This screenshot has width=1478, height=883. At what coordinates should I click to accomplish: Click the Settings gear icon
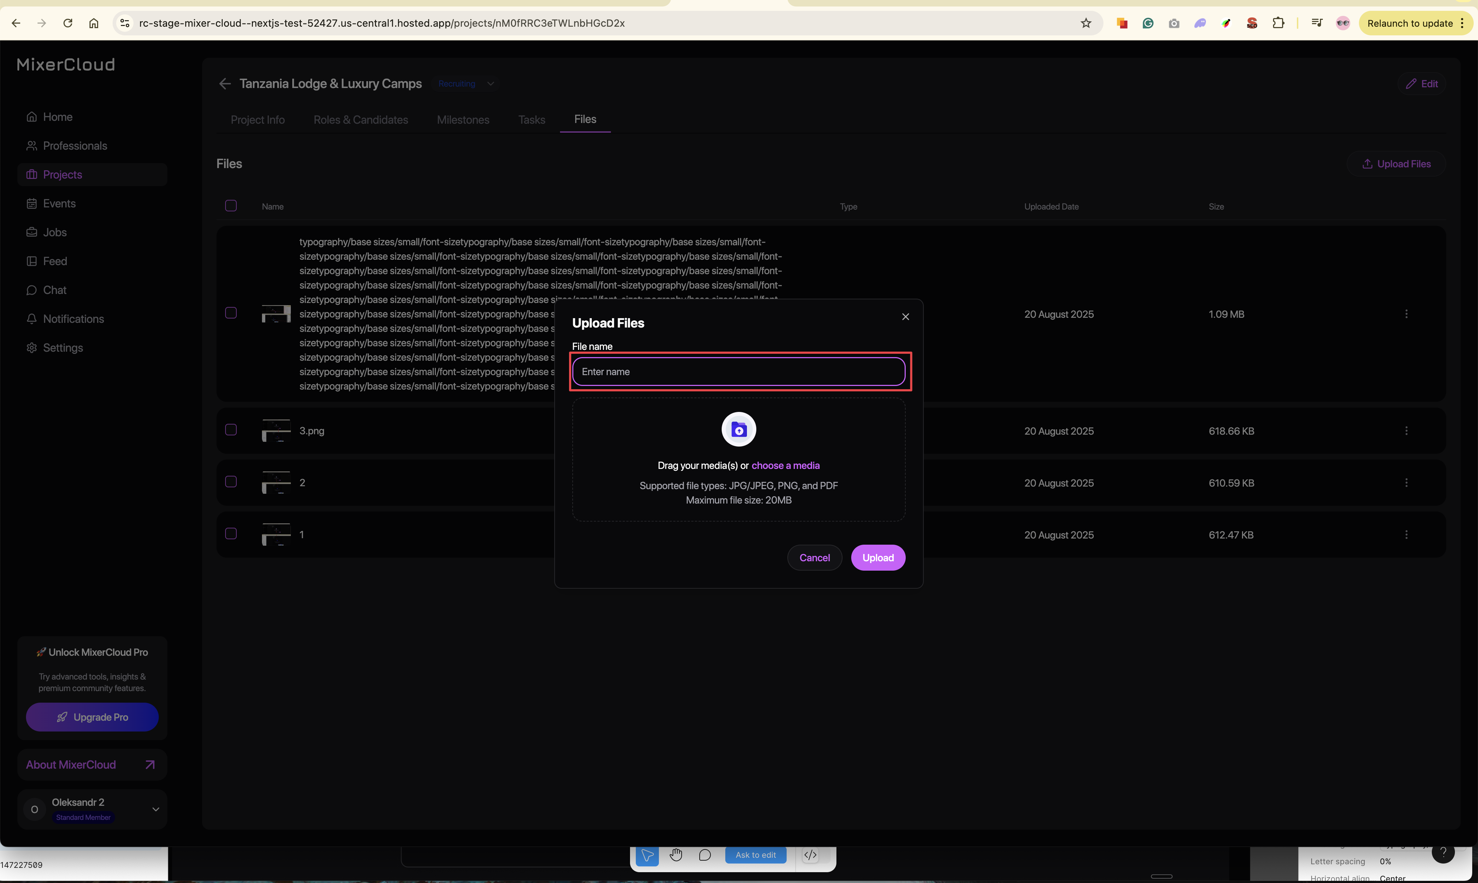point(31,348)
